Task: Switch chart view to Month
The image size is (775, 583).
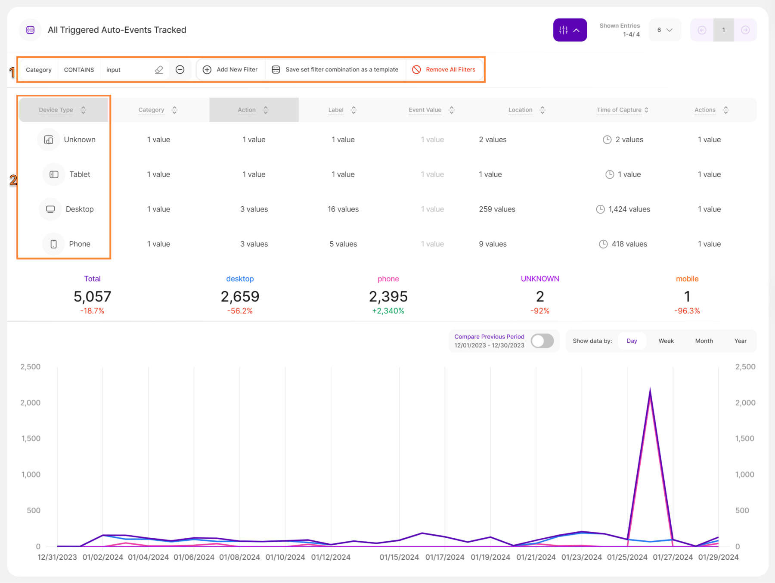Action: point(704,341)
